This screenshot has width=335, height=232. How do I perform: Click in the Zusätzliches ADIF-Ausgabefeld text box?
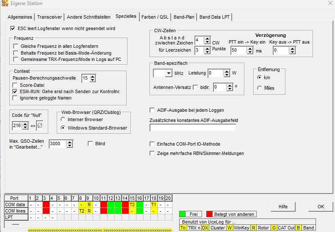point(193,128)
